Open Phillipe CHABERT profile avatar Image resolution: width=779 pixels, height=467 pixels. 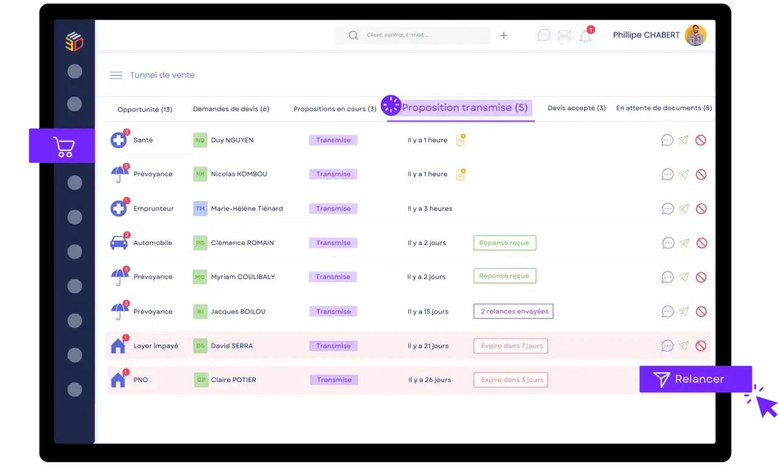click(x=695, y=35)
